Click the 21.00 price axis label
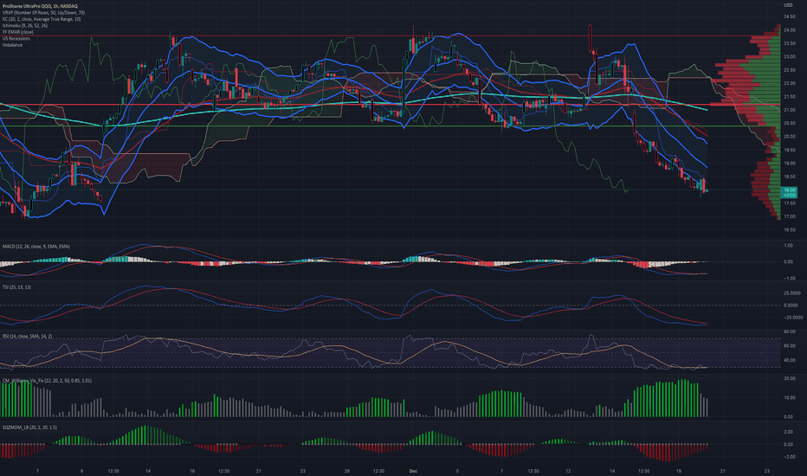This screenshot has width=807, height=476. [790, 110]
